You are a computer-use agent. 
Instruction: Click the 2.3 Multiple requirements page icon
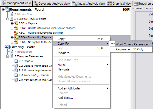point(16,70)
